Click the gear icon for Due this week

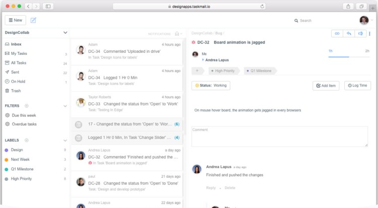[8, 115]
